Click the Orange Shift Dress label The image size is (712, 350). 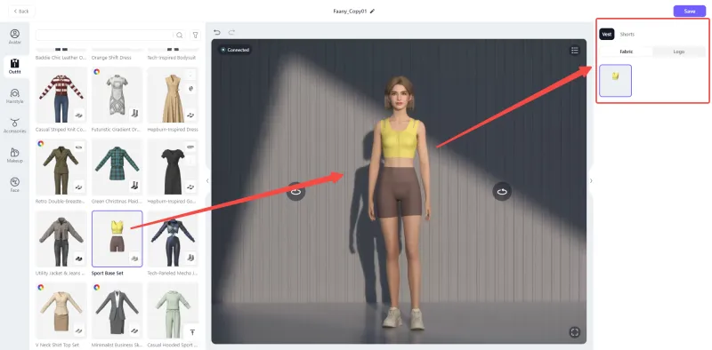pos(111,58)
